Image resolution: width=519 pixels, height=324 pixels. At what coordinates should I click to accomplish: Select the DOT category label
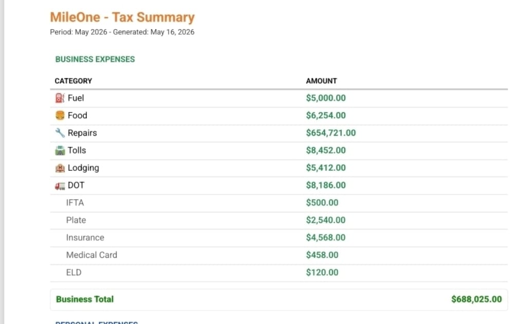tap(76, 185)
